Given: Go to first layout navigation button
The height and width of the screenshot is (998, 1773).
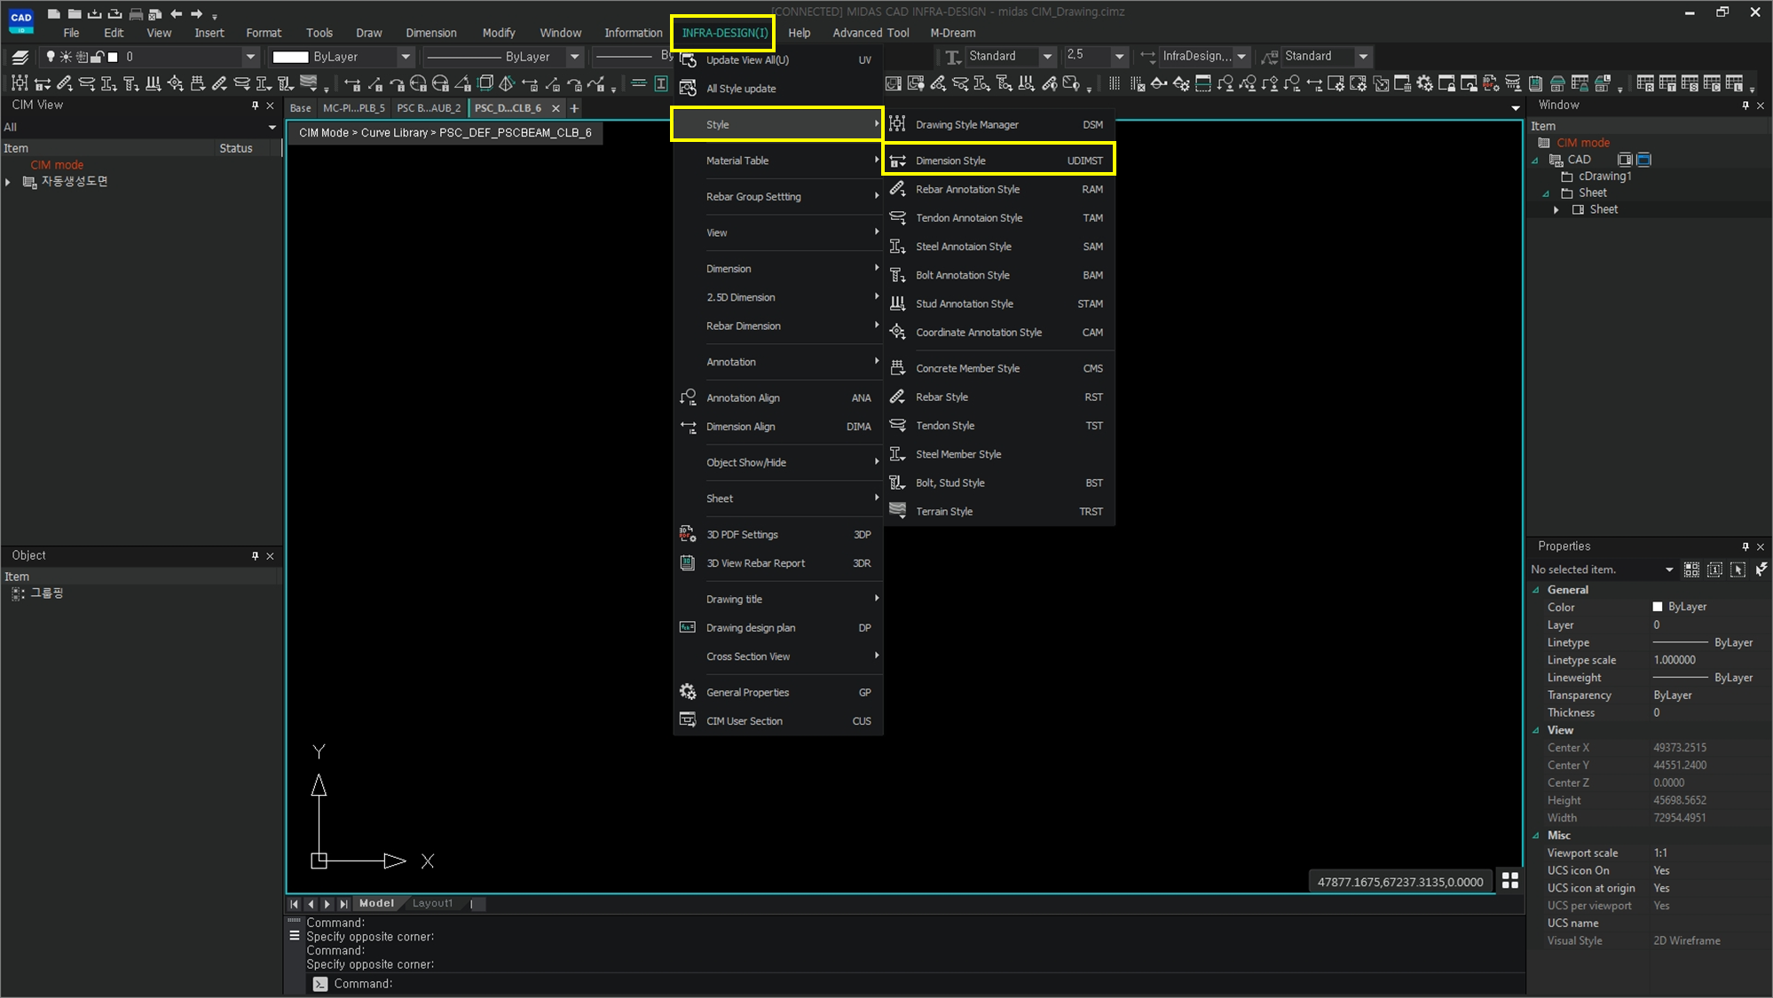Looking at the screenshot, I should (294, 904).
